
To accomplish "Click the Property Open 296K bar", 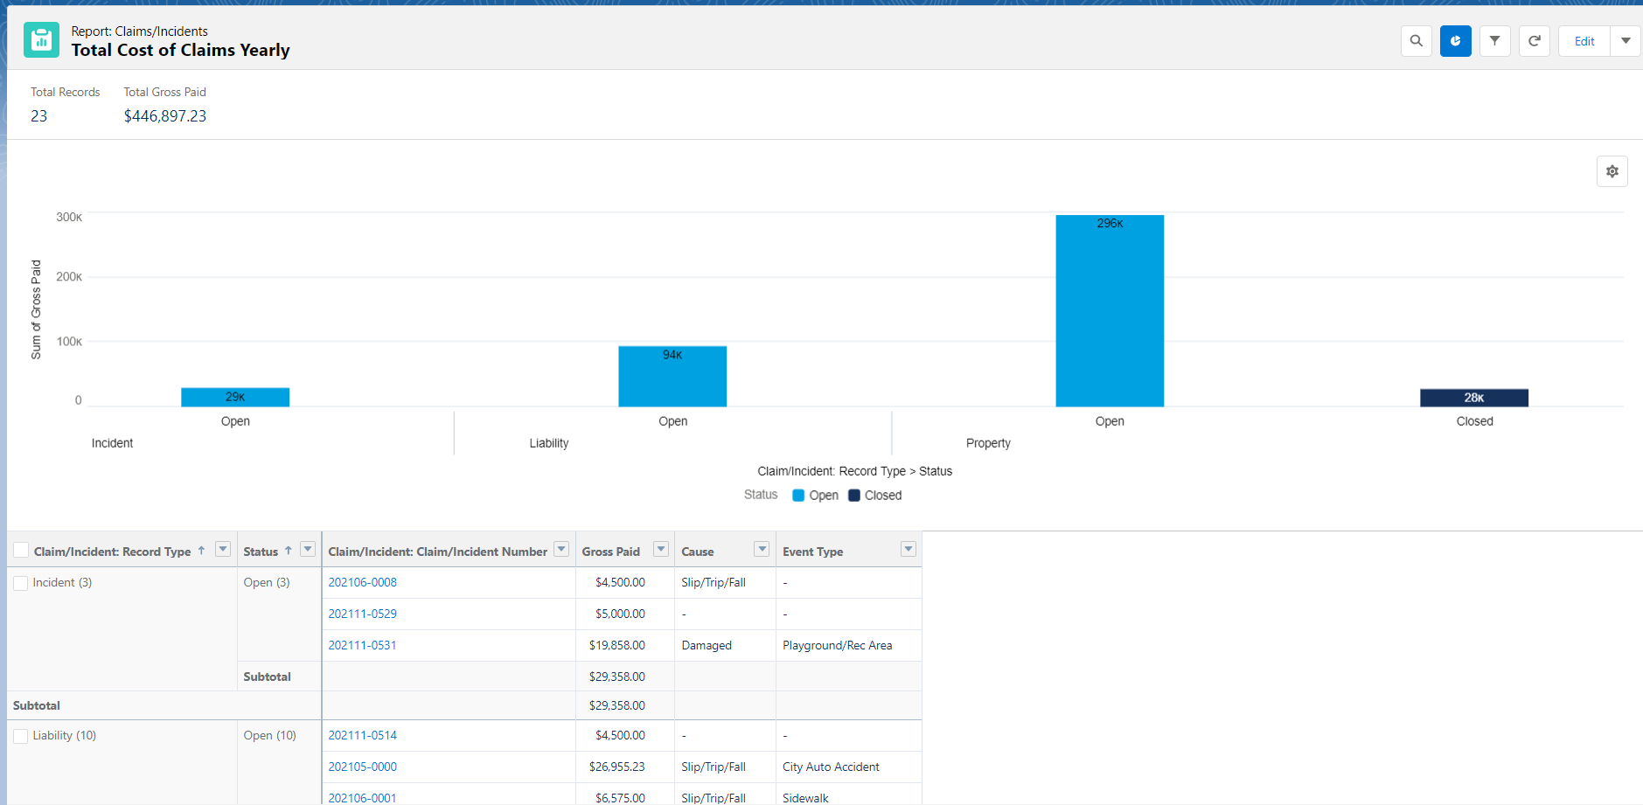I will (x=1110, y=310).
